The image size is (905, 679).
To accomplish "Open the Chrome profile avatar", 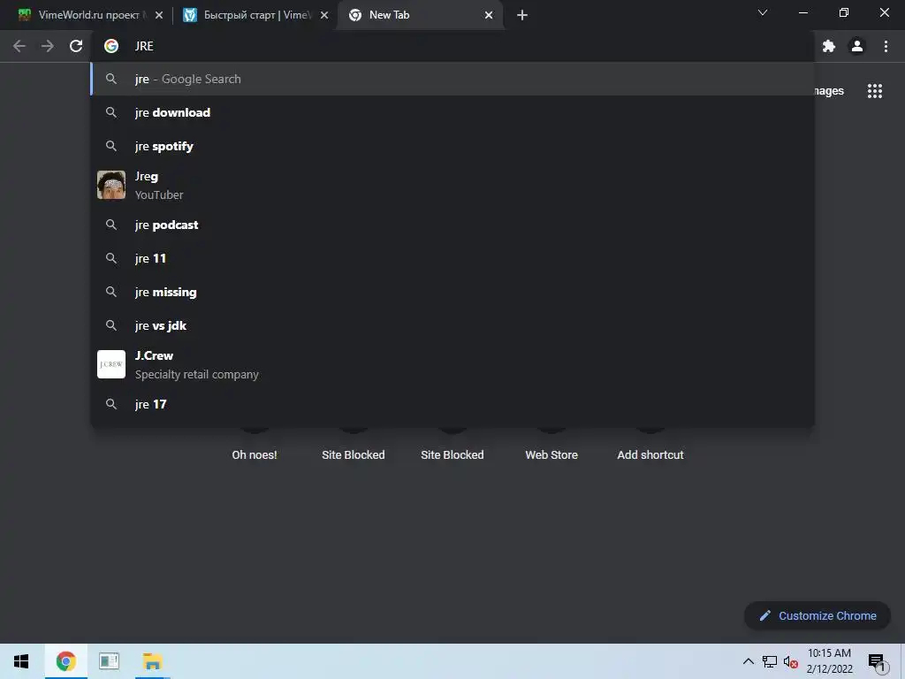I will tap(857, 46).
